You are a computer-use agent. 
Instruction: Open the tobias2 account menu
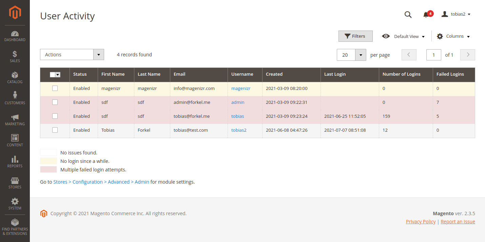coord(456,14)
